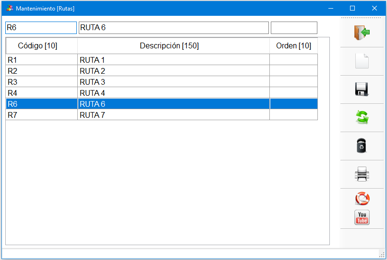The width and height of the screenshot is (387, 260).
Task: Save the route with the floppy disk icon
Action: coord(362,89)
